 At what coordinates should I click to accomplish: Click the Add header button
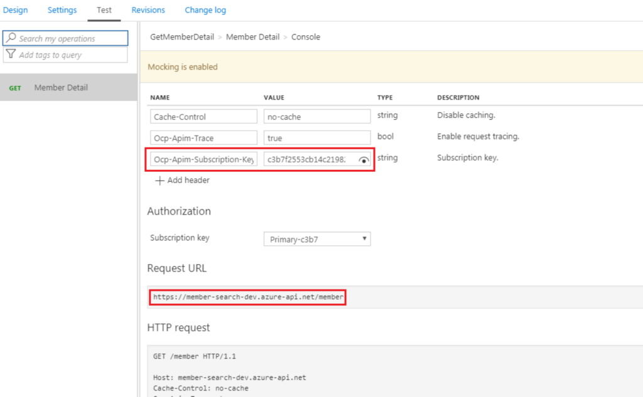tap(183, 180)
